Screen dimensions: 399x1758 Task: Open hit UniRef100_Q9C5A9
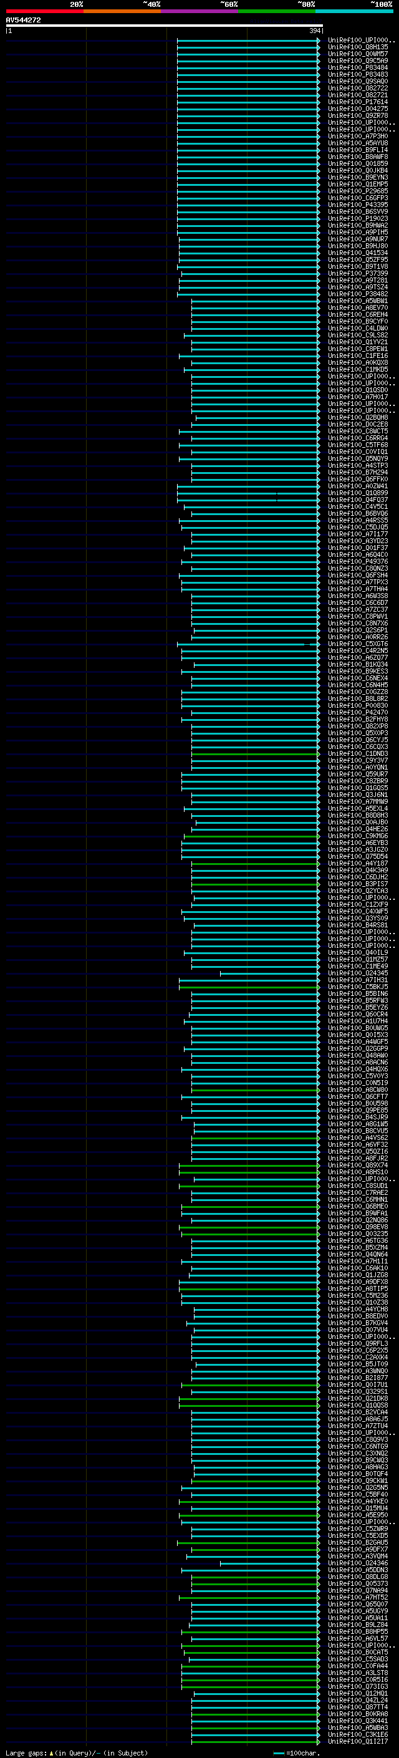coord(358,60)
